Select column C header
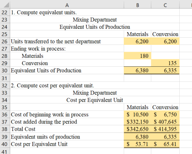This screenshot has height=154, width=192. click(x=165, y=5)
